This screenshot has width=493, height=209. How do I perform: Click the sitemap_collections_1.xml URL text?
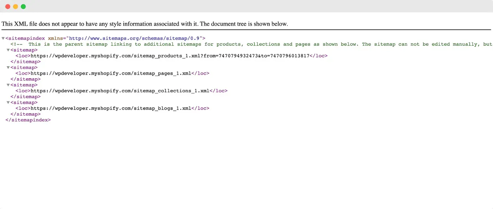click(120, 91)
